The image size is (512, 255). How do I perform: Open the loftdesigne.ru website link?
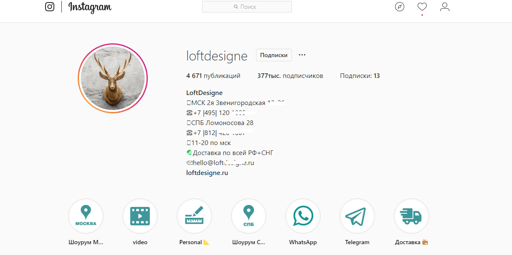coord(207,172)
